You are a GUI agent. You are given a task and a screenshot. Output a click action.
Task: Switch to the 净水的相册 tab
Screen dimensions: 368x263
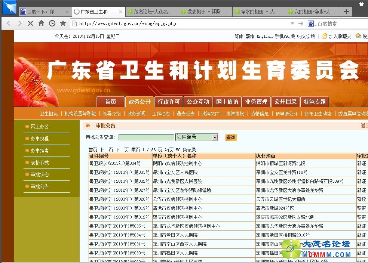259,12
